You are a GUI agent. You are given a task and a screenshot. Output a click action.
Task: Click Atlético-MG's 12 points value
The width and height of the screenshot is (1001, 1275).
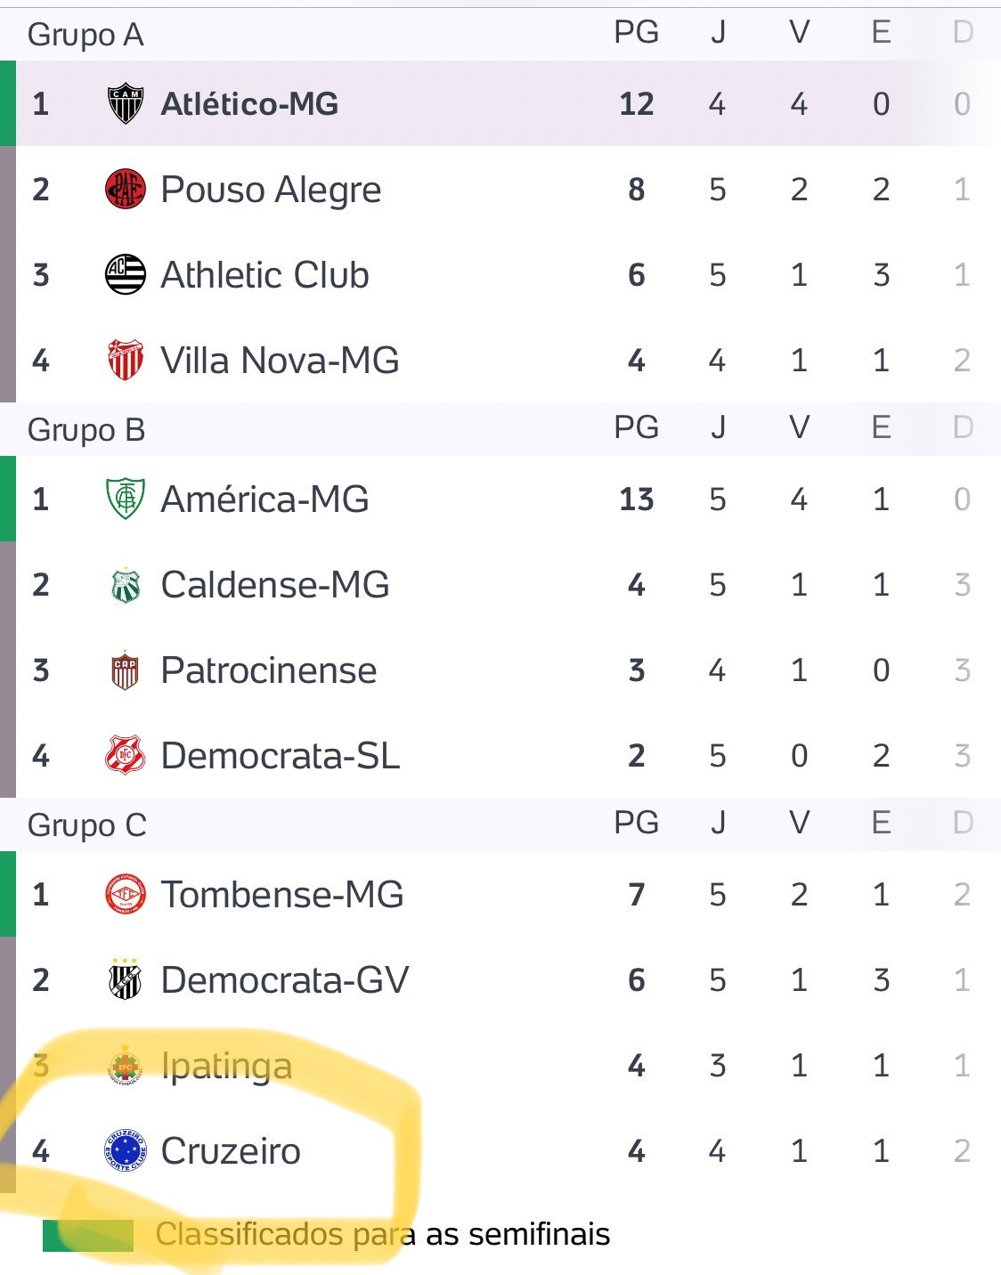pos(637,104)
